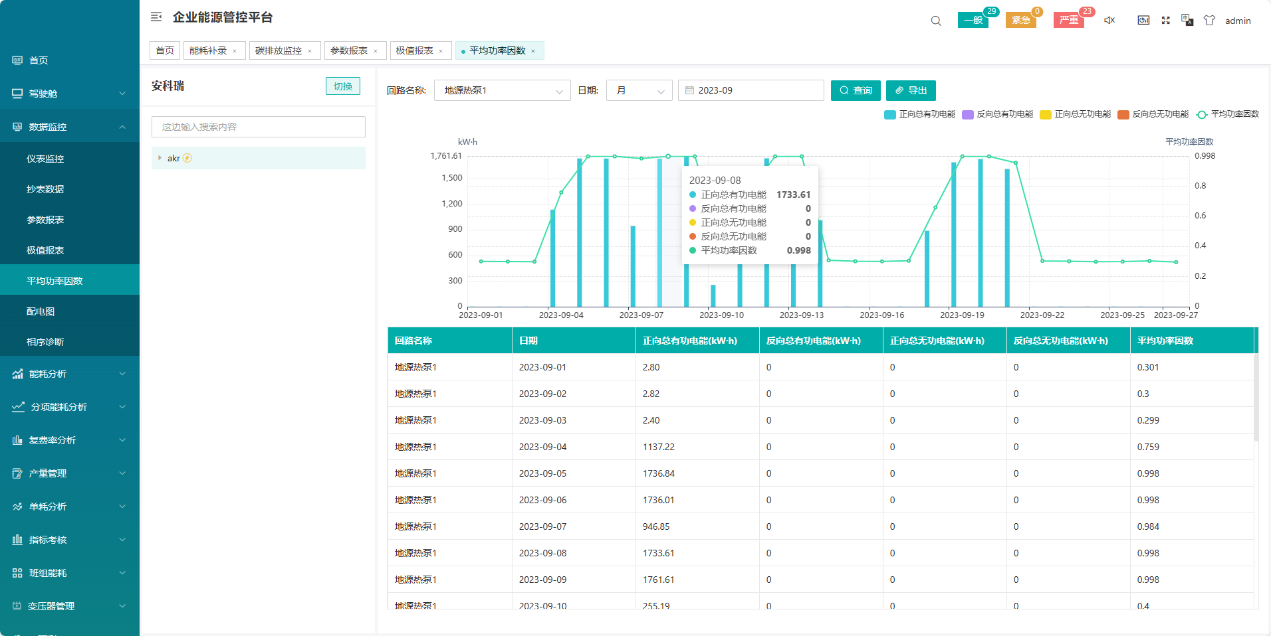Click the 查询 query button

pos(856,90)
